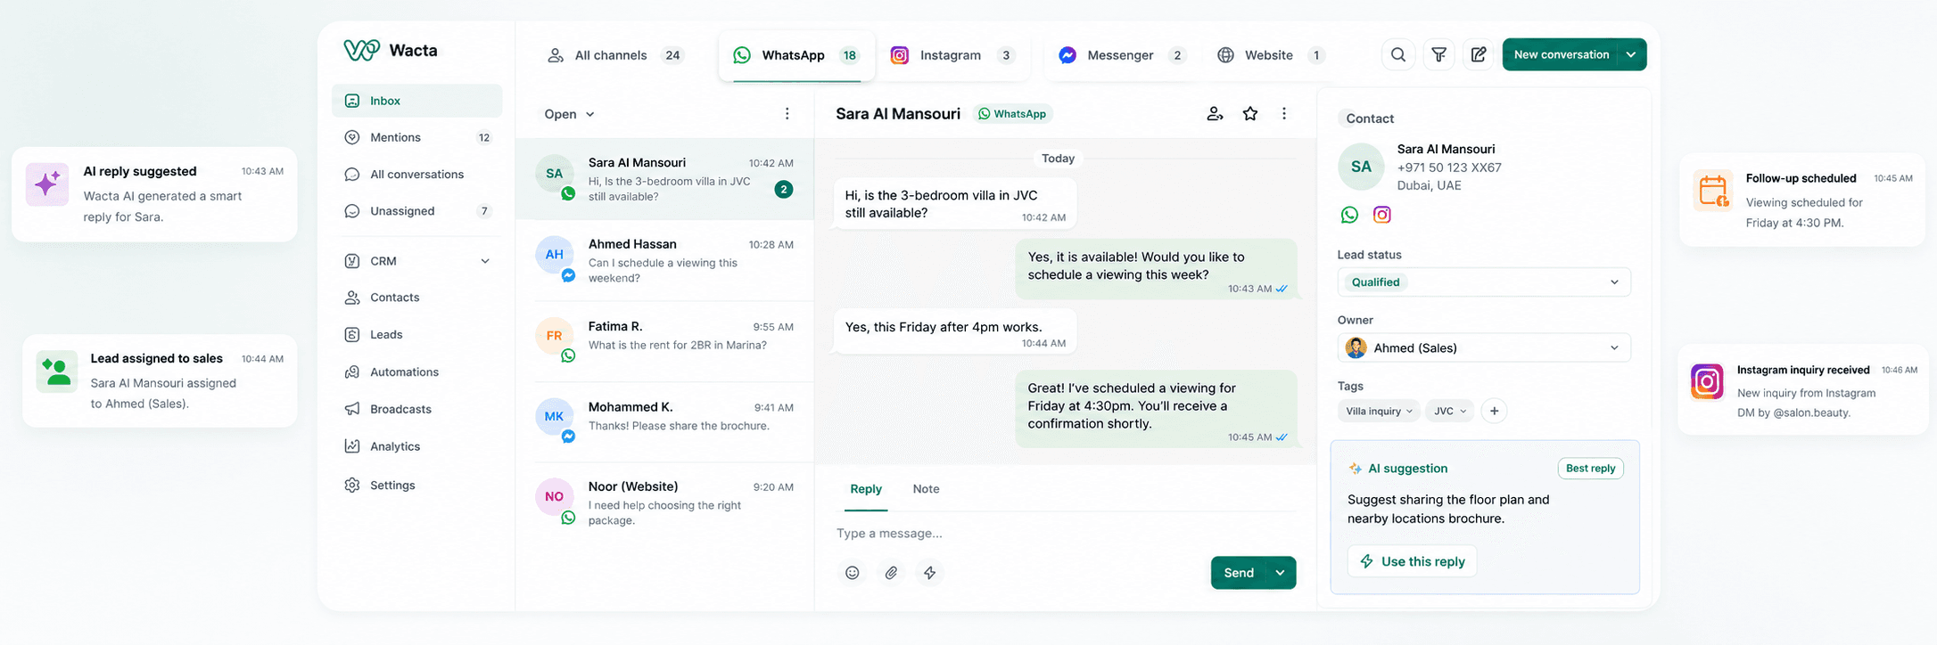Star the Sara Al Mansouri conversation
1937x645 pixels.
click(1250, 114)
